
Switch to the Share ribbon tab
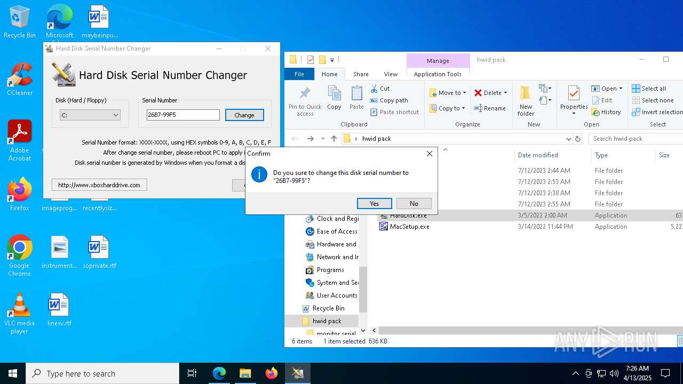coord(361,74)
